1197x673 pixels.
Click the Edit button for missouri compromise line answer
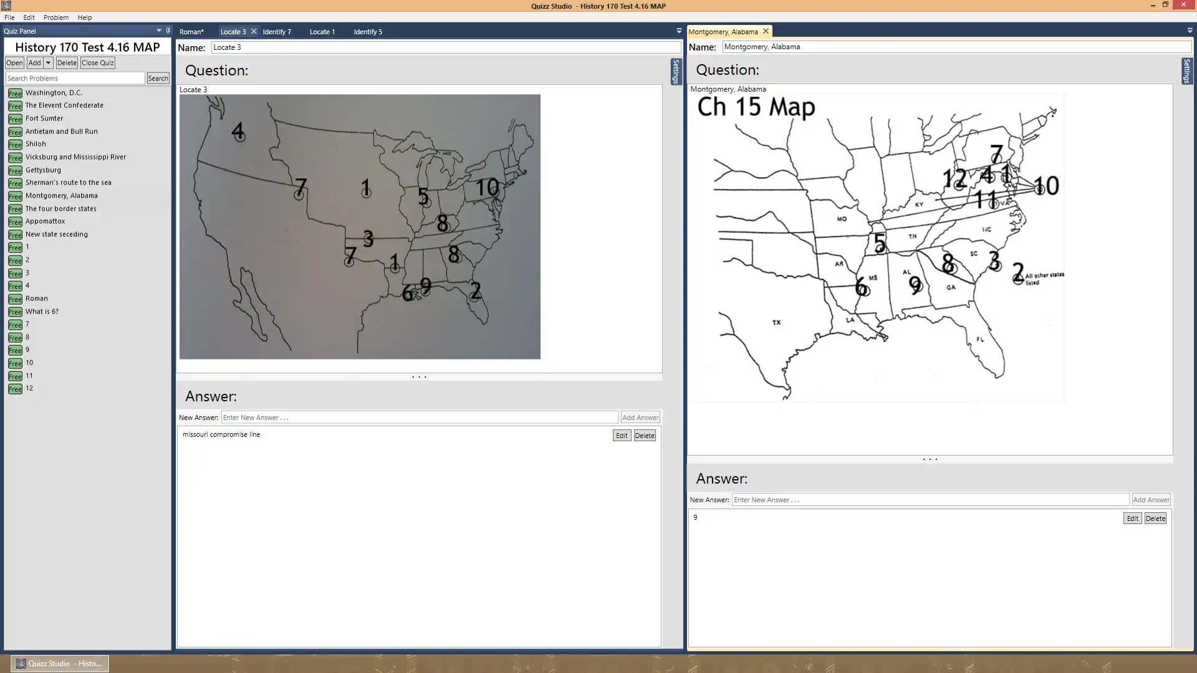pos(622,436)
